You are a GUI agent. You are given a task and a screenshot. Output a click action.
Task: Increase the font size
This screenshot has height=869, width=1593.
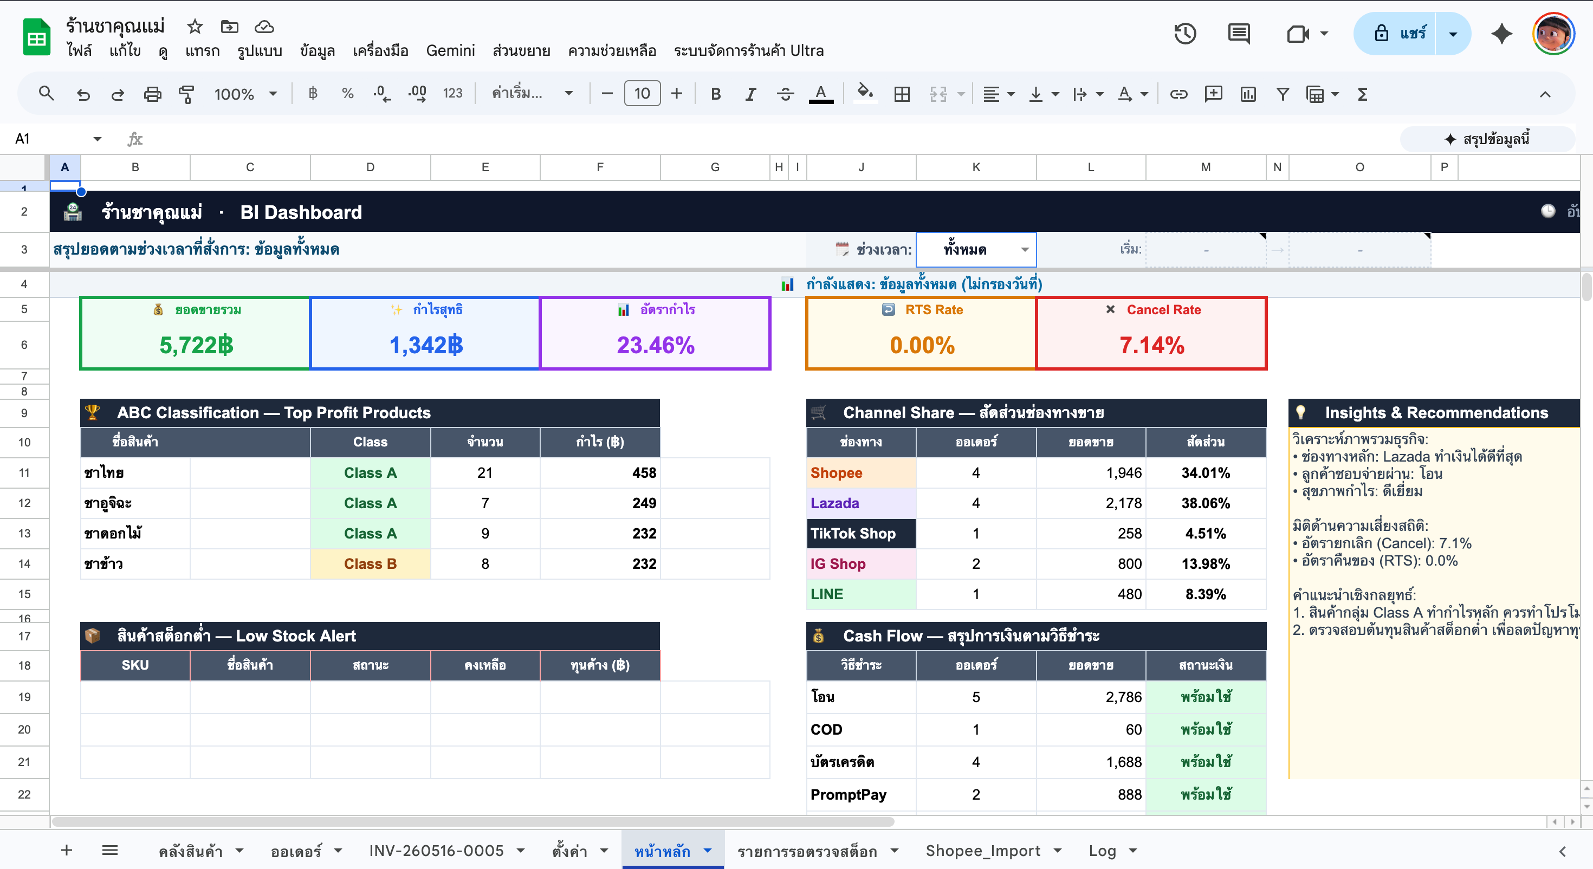pos(677,94)
